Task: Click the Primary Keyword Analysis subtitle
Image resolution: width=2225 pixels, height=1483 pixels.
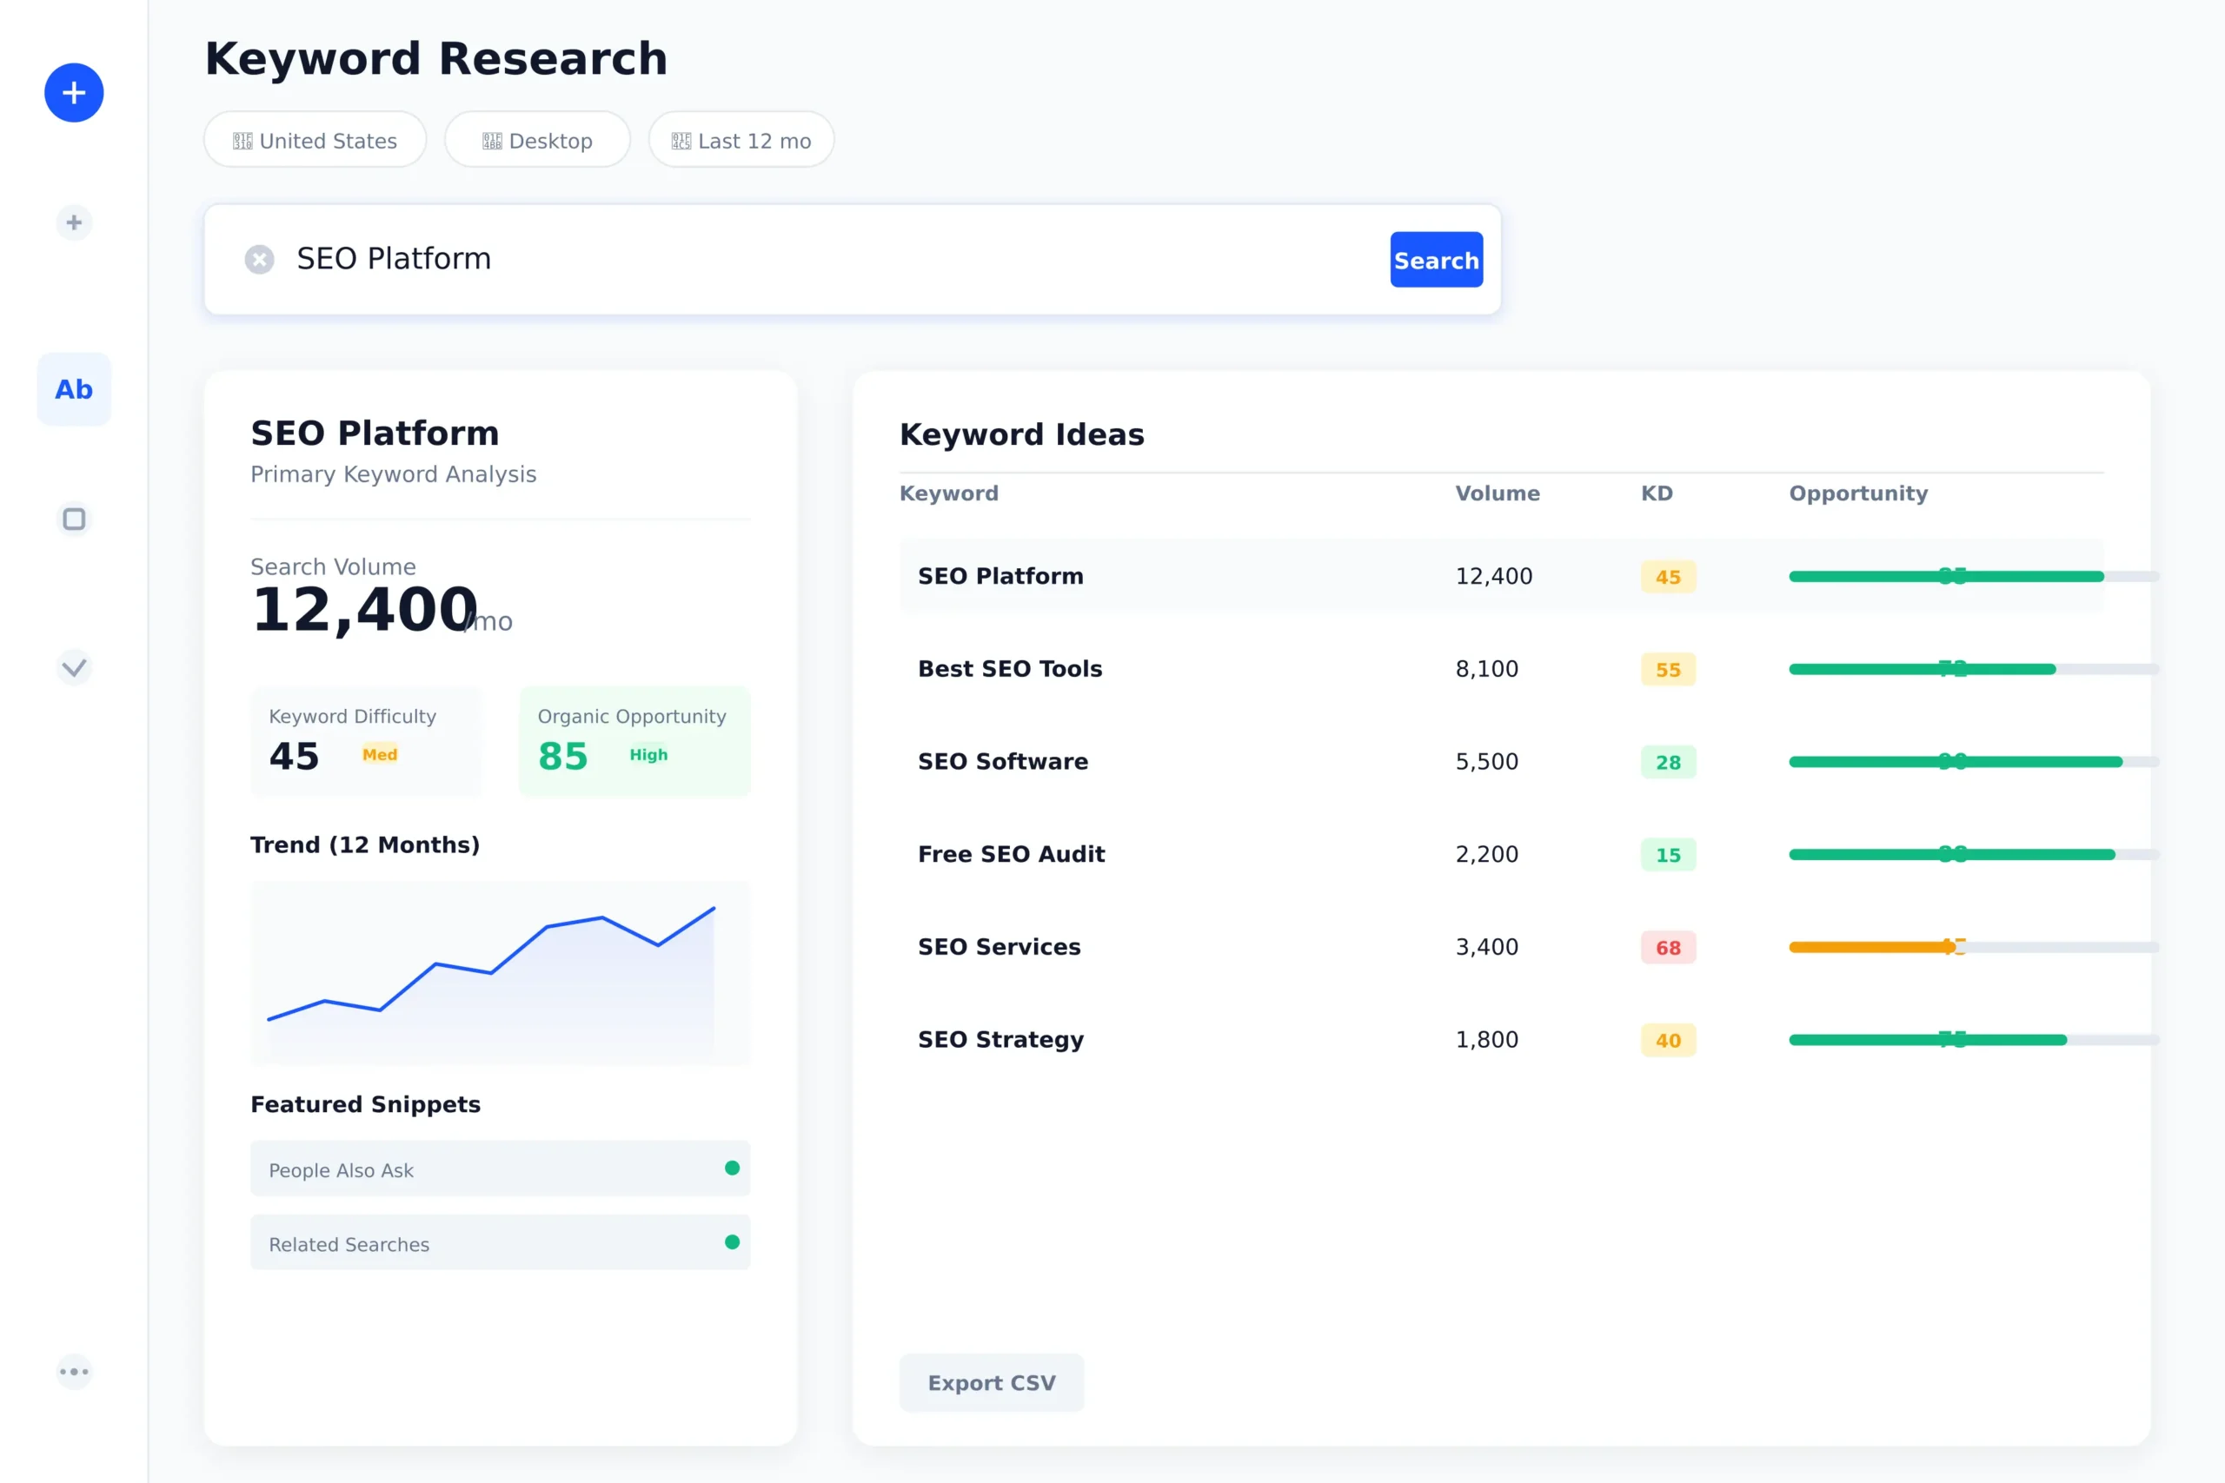Action: [x=394, y=475]
